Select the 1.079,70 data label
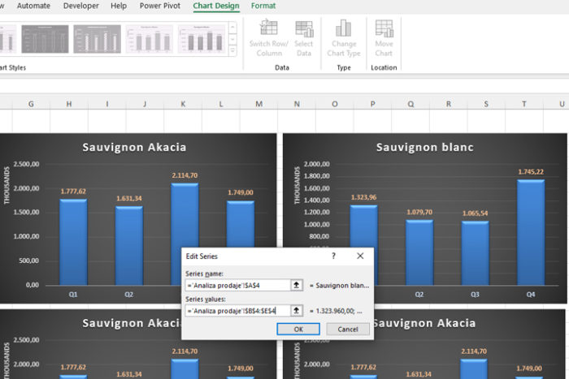This screenshot has height=379, width=569. coord(419,212)
